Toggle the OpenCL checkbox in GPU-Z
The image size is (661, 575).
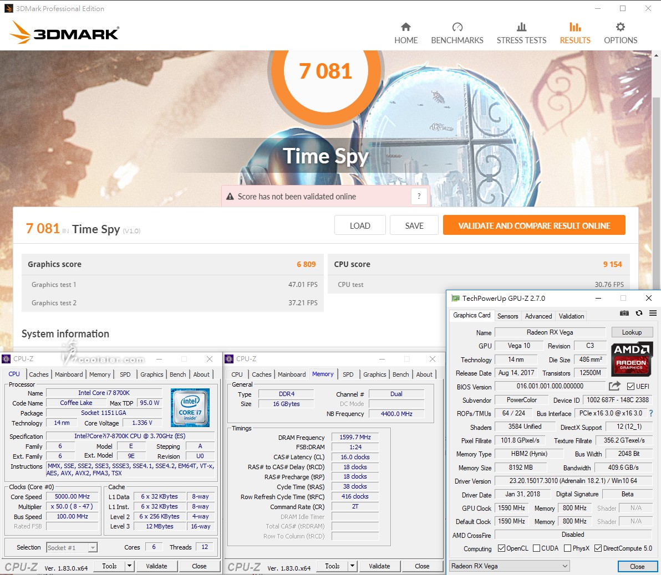pyautogui.click(x=502, y=548)
